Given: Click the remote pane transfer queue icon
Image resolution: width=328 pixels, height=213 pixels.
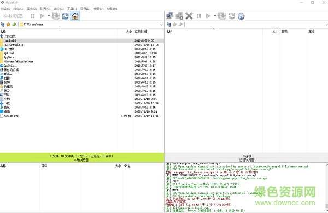Looking at the screenshot, I should (222, 16).
